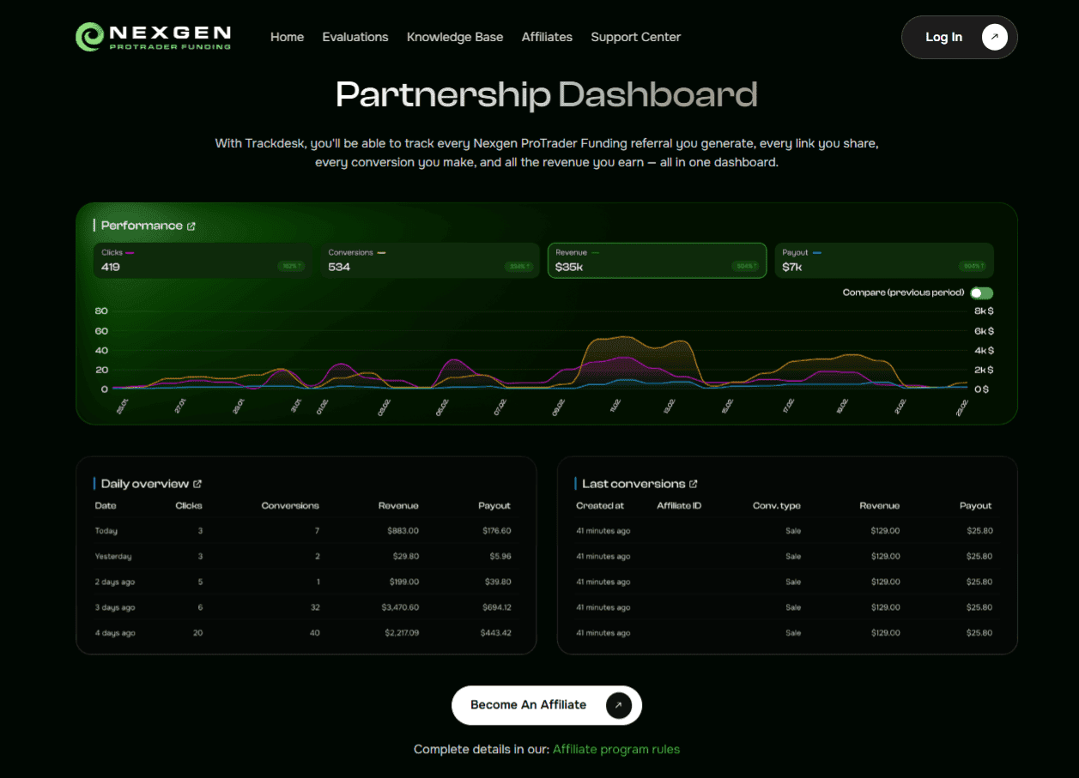Toggle Compare (previous period) switch

[982, 293]
